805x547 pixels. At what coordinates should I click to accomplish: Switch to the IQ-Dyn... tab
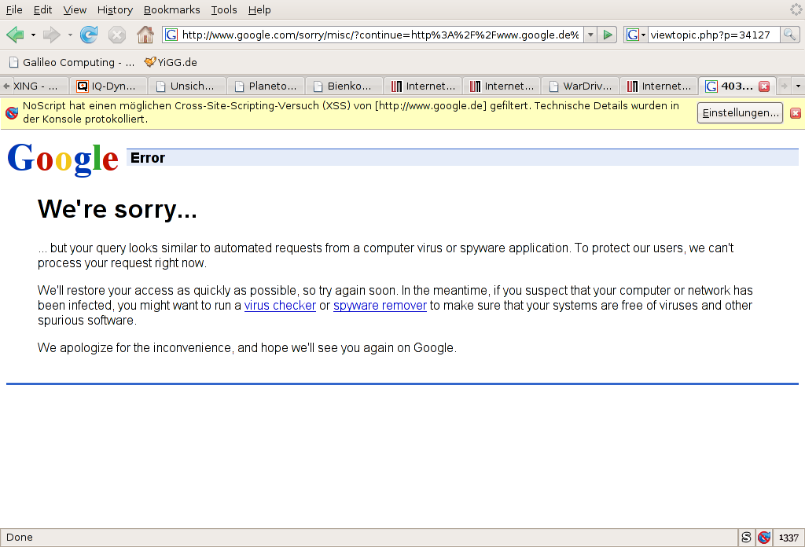109,86
